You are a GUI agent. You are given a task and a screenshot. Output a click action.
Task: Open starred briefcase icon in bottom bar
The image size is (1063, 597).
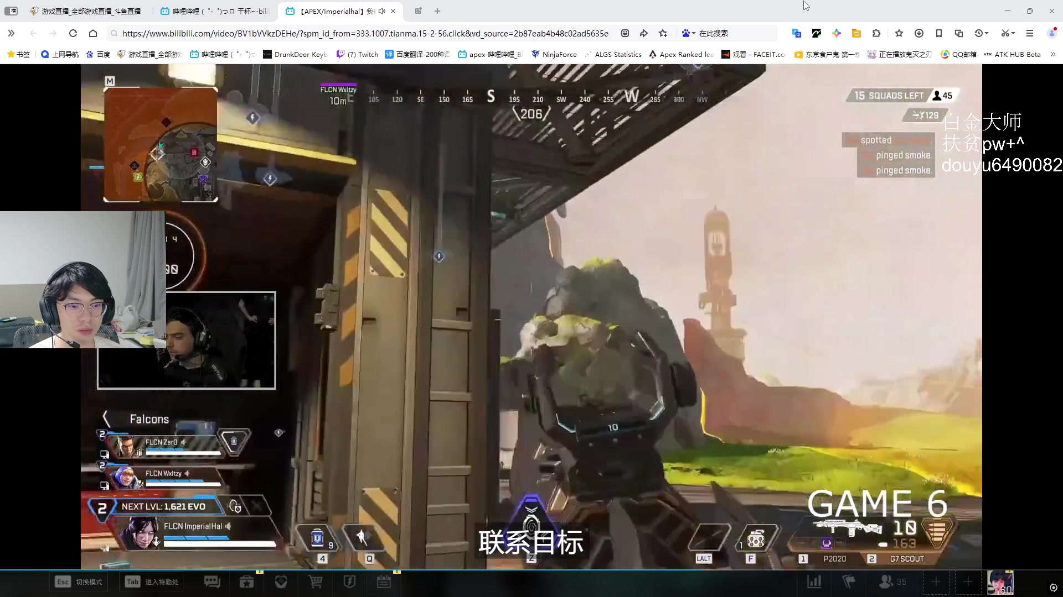pos(247,582)
